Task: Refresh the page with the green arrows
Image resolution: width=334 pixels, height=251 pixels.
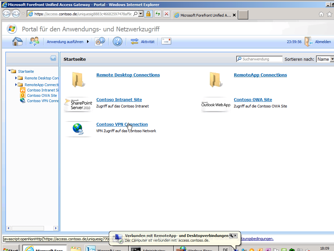Action: [157, 14]
